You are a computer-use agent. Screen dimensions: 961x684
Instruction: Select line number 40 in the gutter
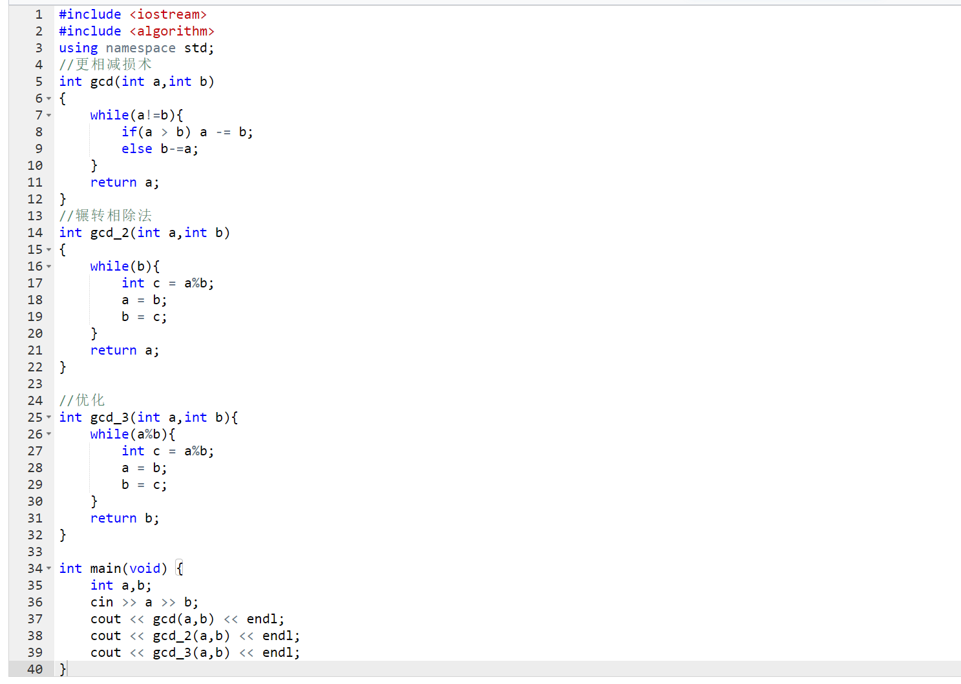coord(35,669)
